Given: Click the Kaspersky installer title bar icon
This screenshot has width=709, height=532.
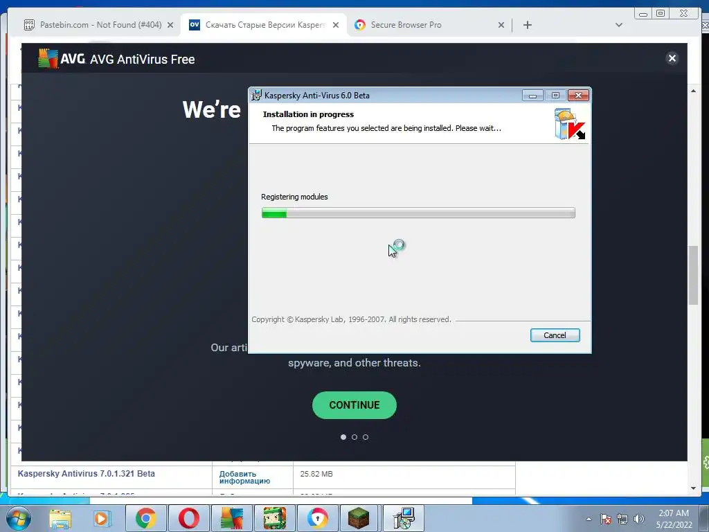Looking at the screenshot, I should [256, 96].
